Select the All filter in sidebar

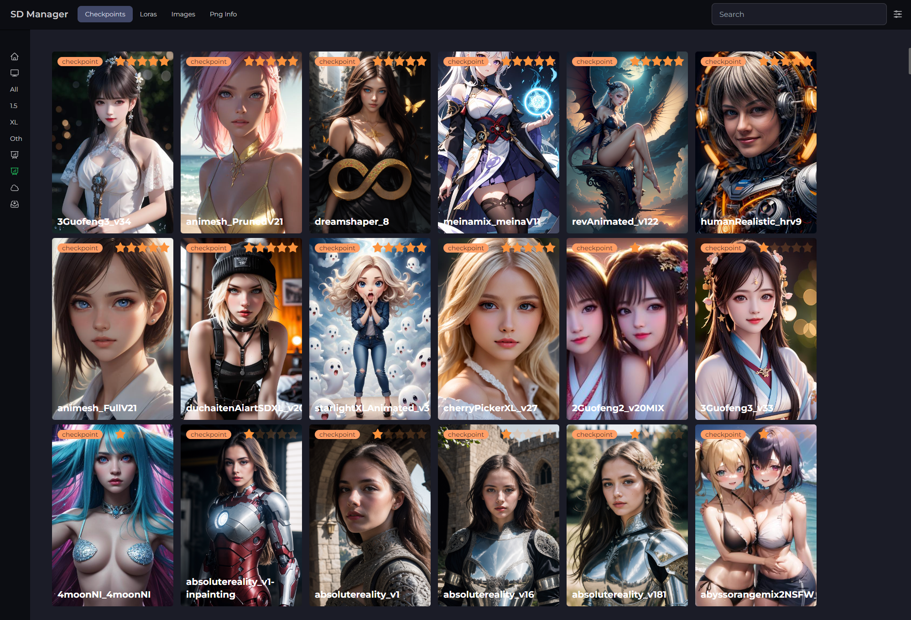(x=14, y=89)
